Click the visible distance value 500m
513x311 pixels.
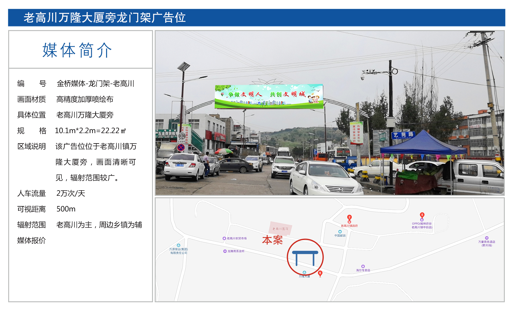66,209
